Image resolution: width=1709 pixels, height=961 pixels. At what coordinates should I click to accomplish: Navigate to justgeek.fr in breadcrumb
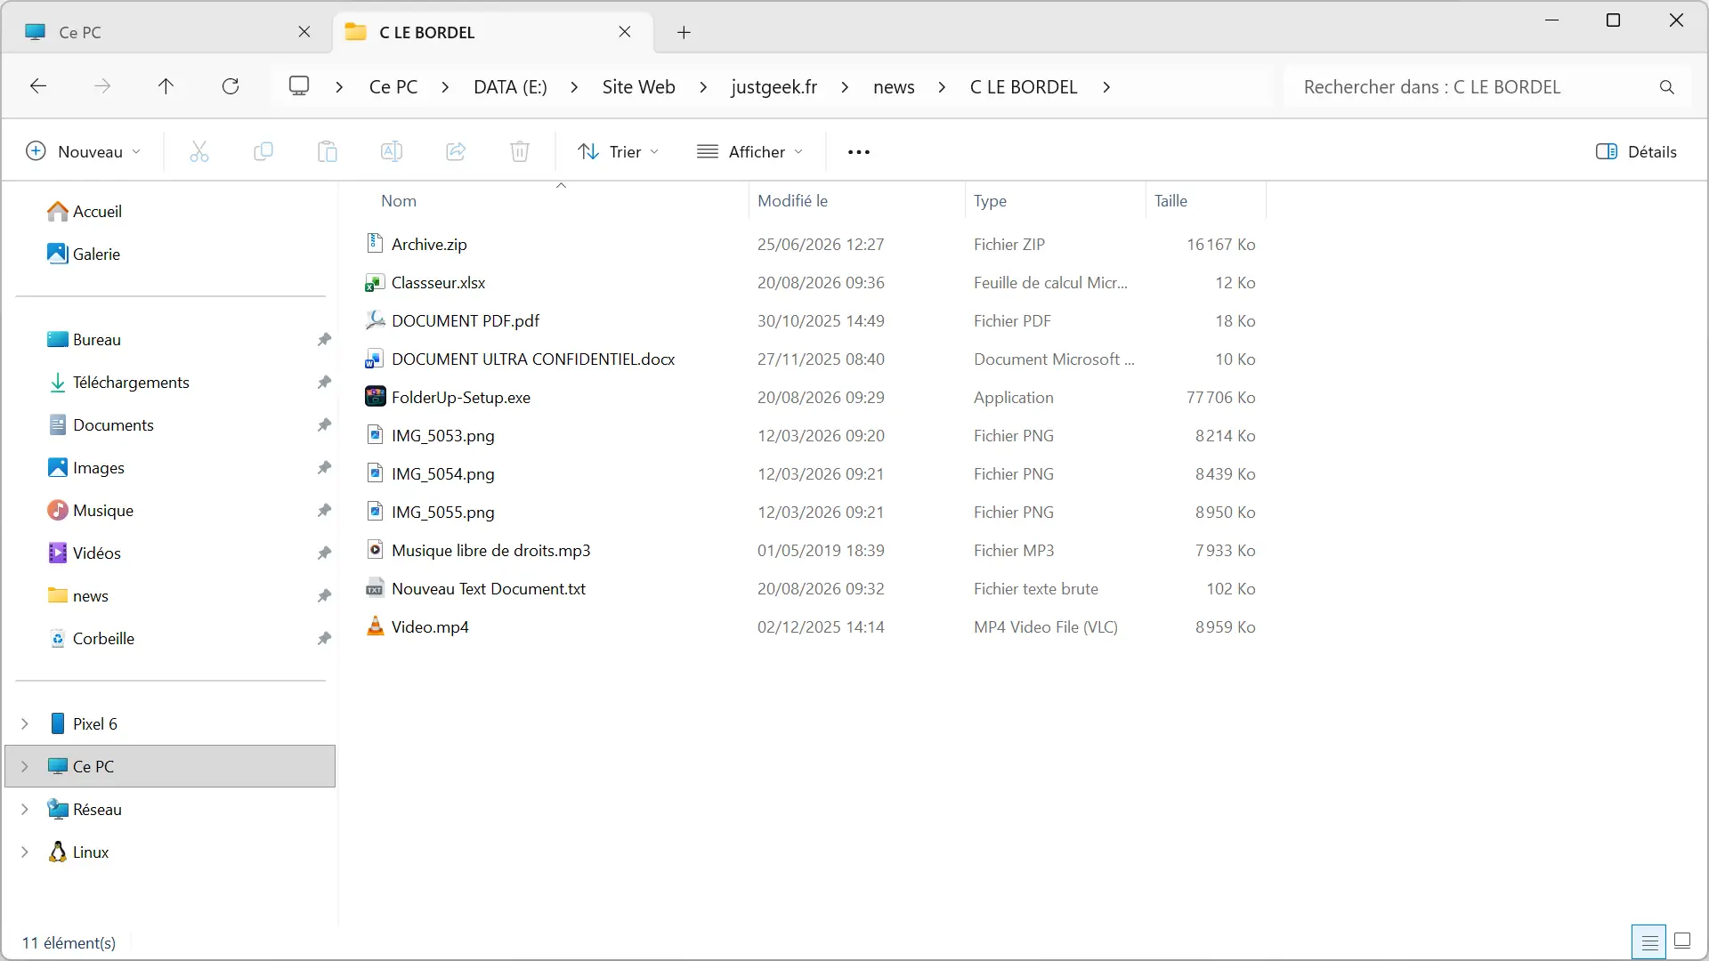tap(774, 87)
